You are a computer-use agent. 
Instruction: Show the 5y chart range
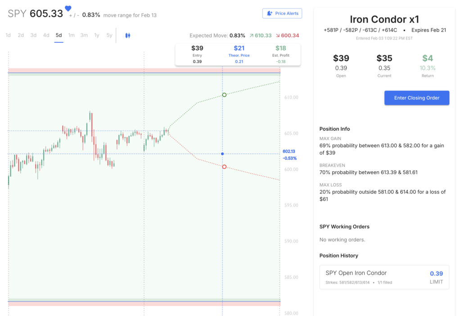point(109,35)
